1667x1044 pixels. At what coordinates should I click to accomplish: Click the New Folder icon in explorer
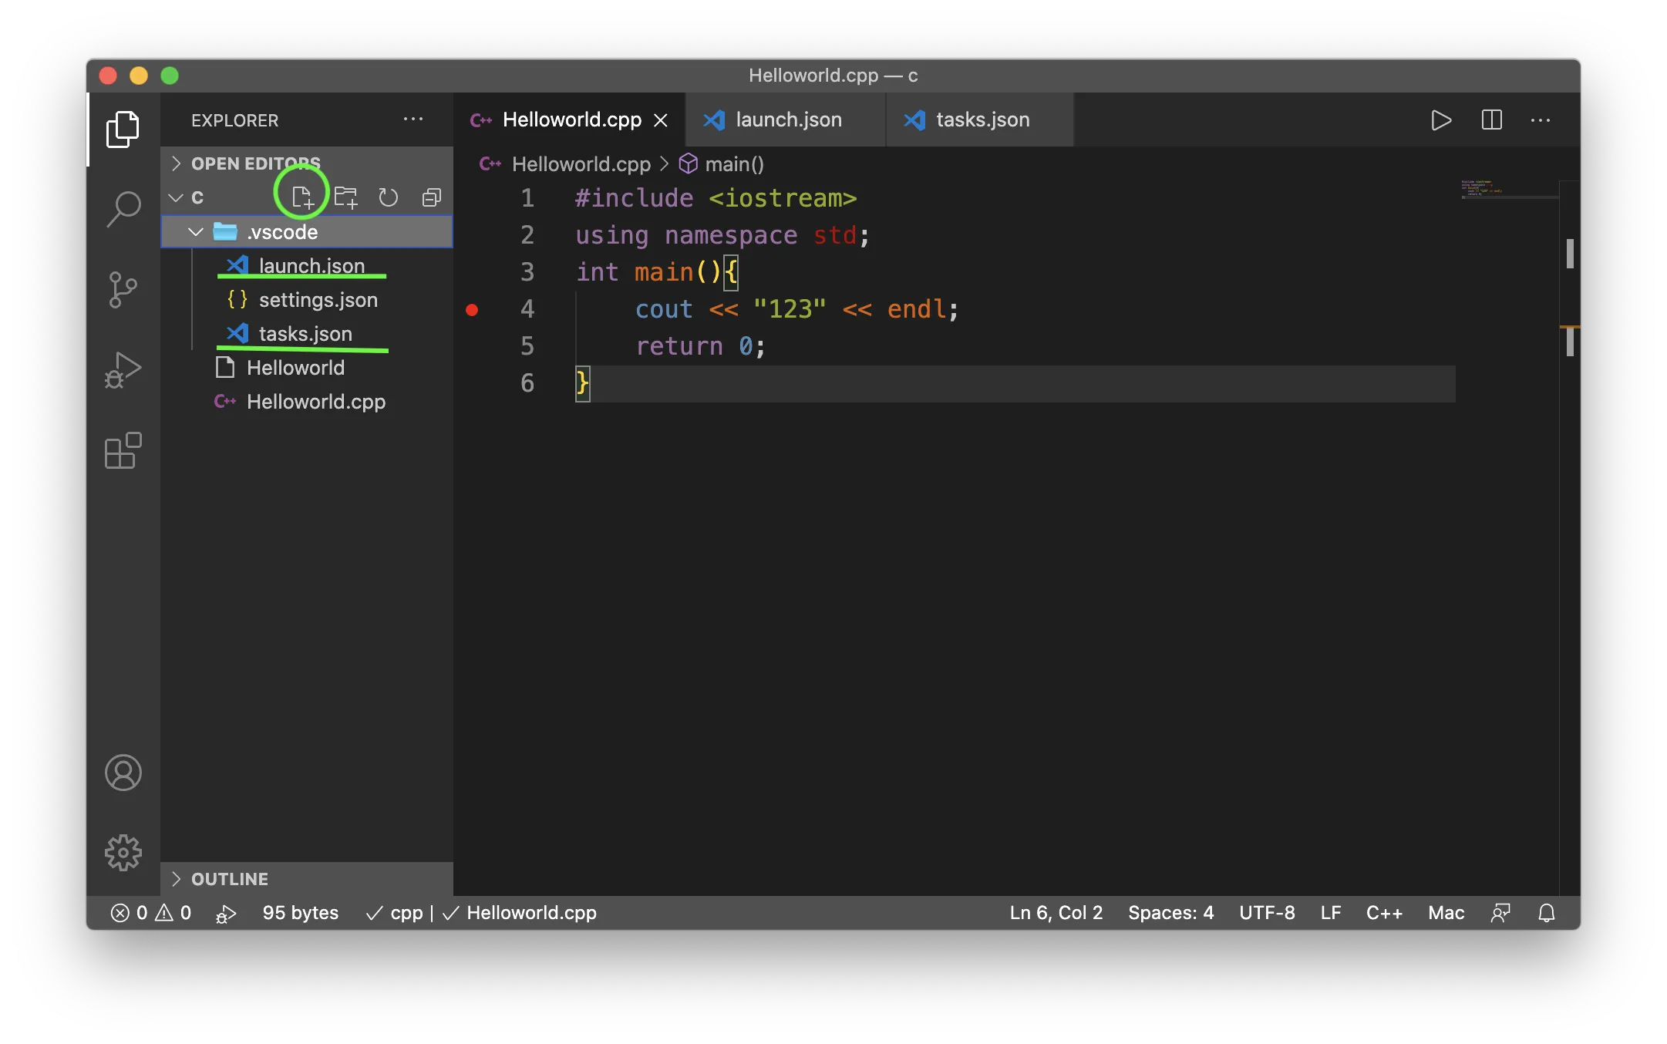point(345,197)
